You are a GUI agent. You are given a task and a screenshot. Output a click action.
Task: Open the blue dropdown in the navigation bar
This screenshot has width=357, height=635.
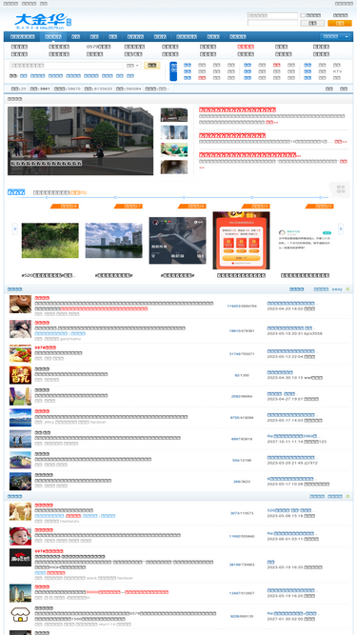pos(335,36)
